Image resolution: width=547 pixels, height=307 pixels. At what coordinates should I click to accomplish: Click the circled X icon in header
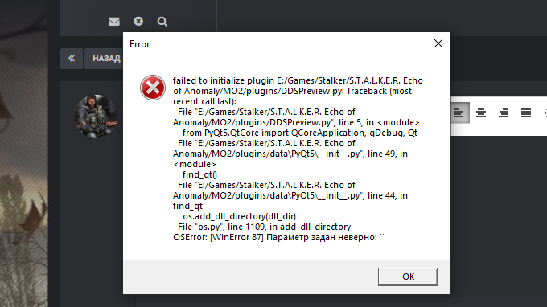click(x=138, y=21)
